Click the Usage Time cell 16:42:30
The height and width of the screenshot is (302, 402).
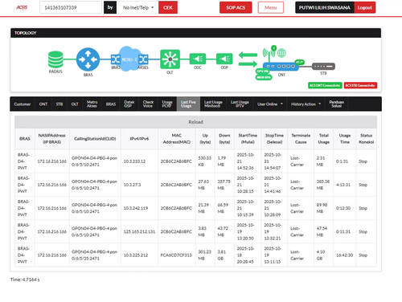[x=344, y=255]
